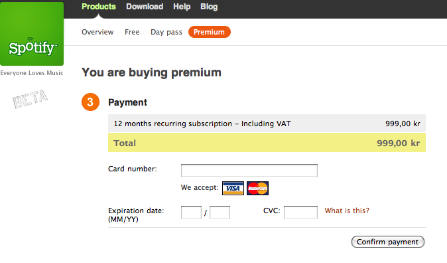Click the Confirm payment button
Viewport: 447px width, 263px height.
[x=388, y=242]
